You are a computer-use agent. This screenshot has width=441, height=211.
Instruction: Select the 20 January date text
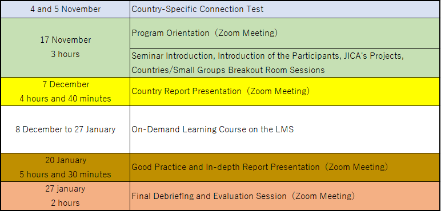coord(66,160)
